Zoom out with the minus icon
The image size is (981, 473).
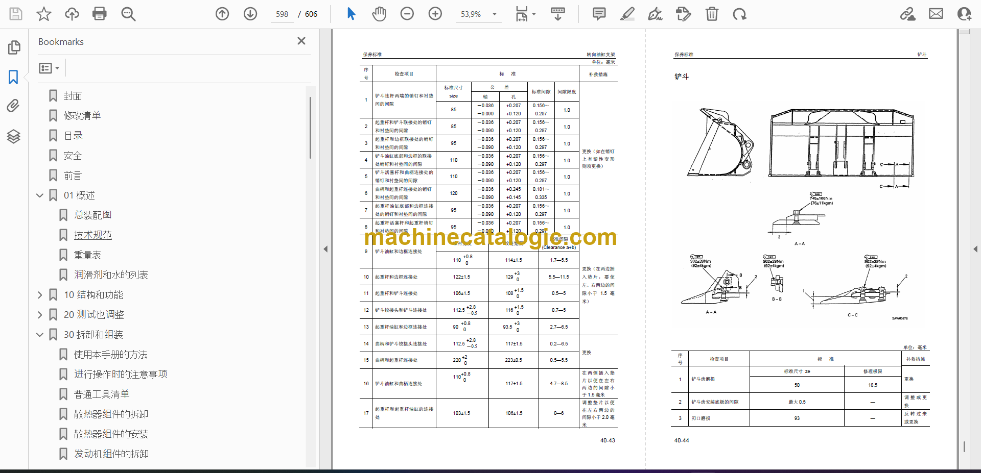tap(407, 14)
